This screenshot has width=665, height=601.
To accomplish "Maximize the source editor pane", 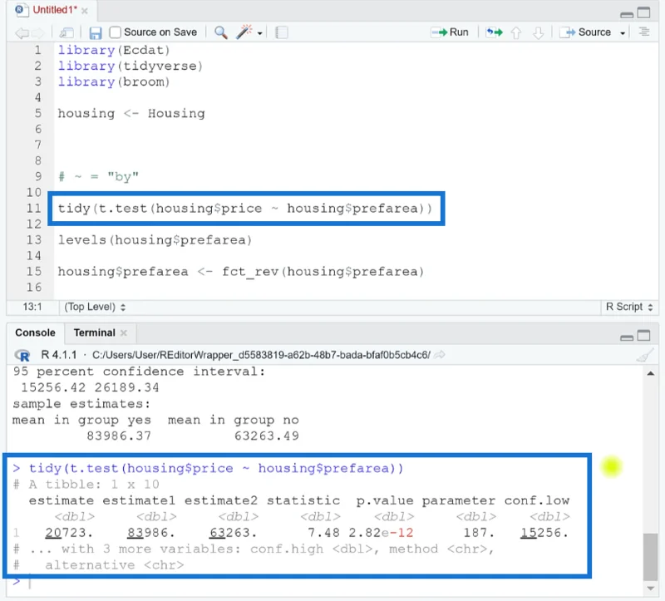I will (x=643, y=12).
